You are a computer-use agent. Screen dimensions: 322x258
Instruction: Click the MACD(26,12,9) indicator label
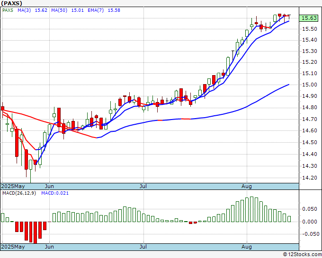point(19,193)
